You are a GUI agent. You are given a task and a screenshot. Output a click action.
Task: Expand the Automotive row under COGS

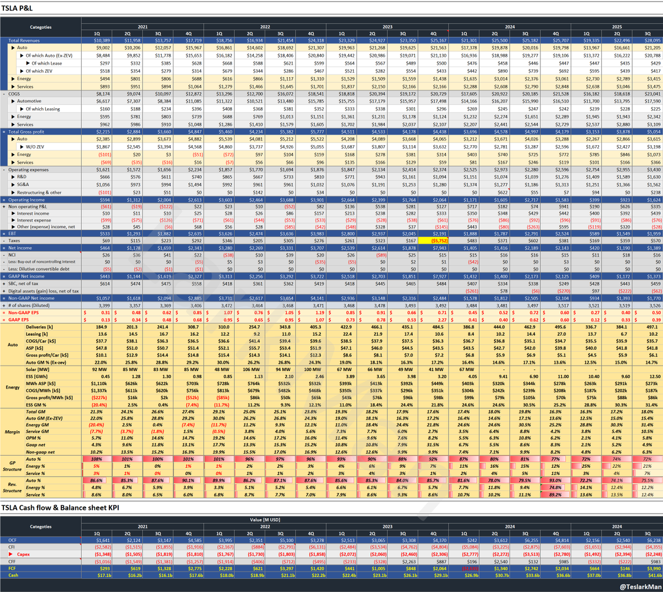pos(13,101)
